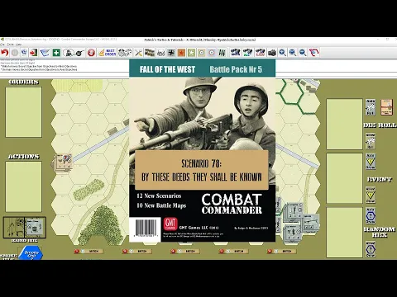Click the red Undo arrow icon
The height and width of the screenshot is (297, 397).
click(5, 52)
